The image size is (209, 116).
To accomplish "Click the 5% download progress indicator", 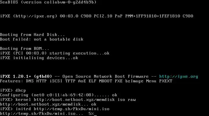I will click(x=91, y=114).
